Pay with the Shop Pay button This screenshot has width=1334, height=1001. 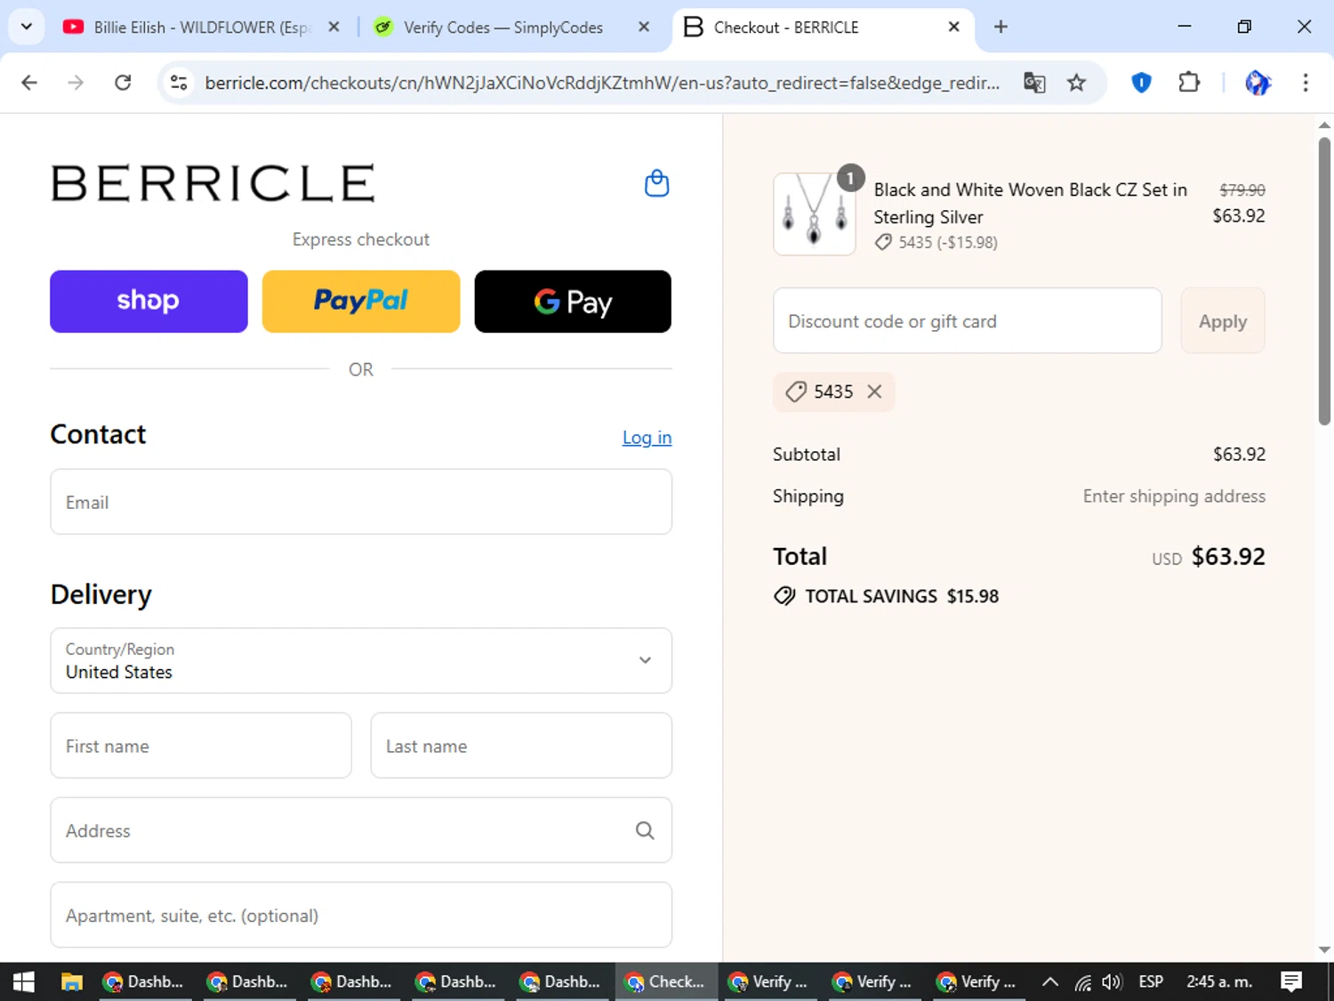coord(149,302)
